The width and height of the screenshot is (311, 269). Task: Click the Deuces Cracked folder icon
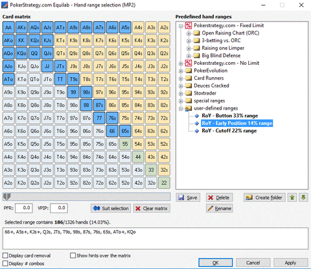tap(189, 86)
